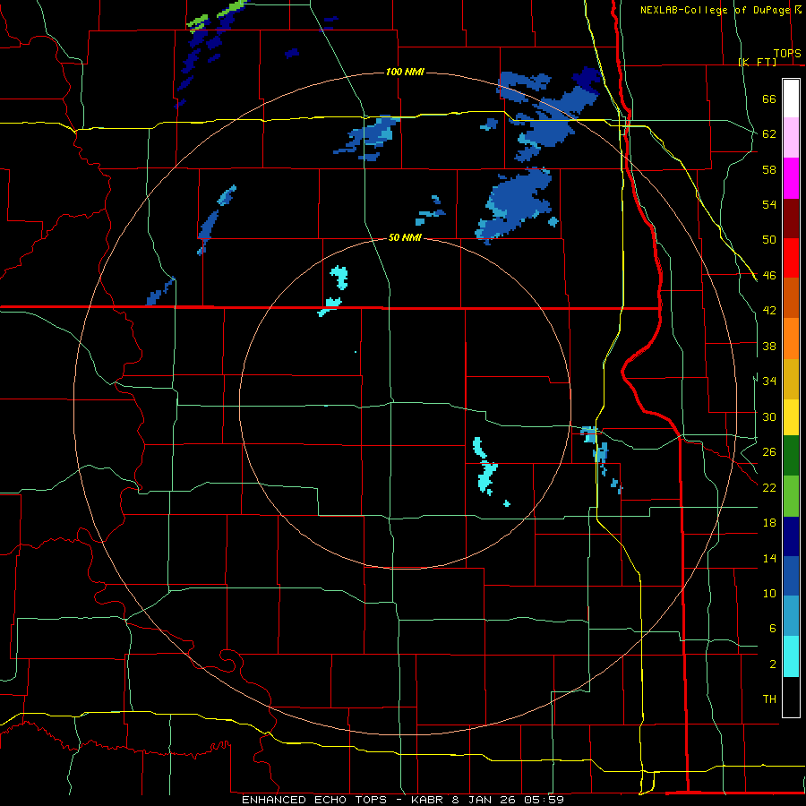
Task: Click the 05:59 timestamp
Action: 544,800
